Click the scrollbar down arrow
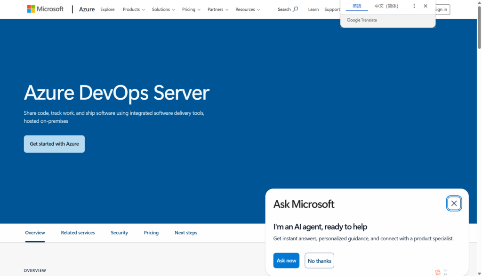Viewport: 482px width, 276px height. [x=479, y=273]
